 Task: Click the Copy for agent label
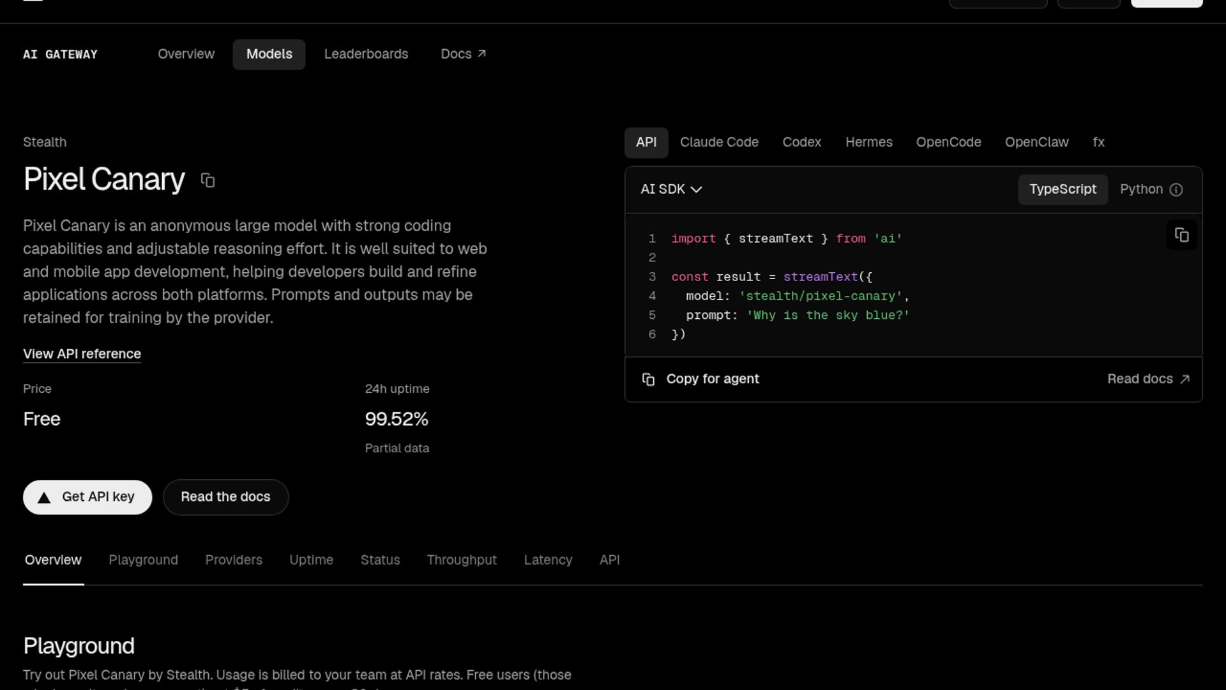(x=713, y=379)
